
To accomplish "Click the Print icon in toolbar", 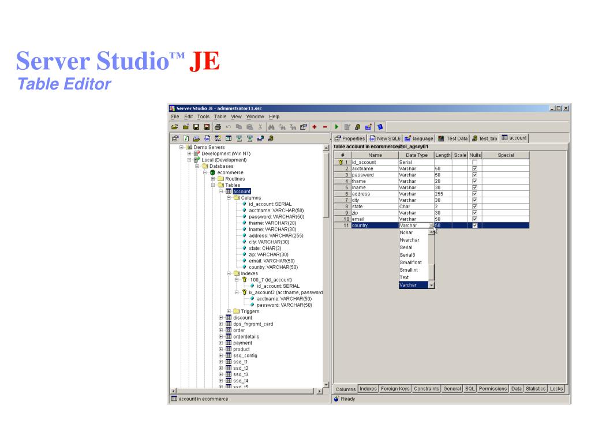I will 218,127.
